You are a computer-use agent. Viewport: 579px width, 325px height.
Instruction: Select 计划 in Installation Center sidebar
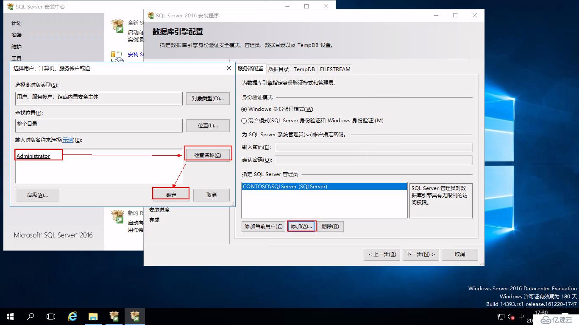coord(17,23)
